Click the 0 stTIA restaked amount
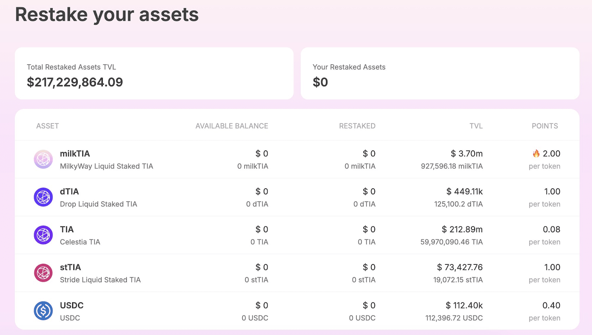Screen dimensions: 592x335 click(x=364, y=280)
